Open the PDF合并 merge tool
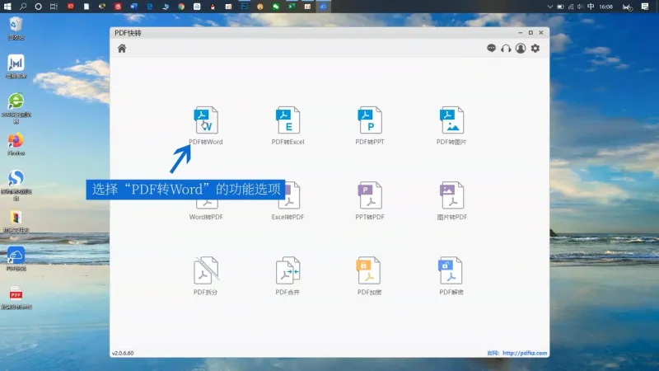Viewport: 659px width, 371px height. [x=287, y=276]
